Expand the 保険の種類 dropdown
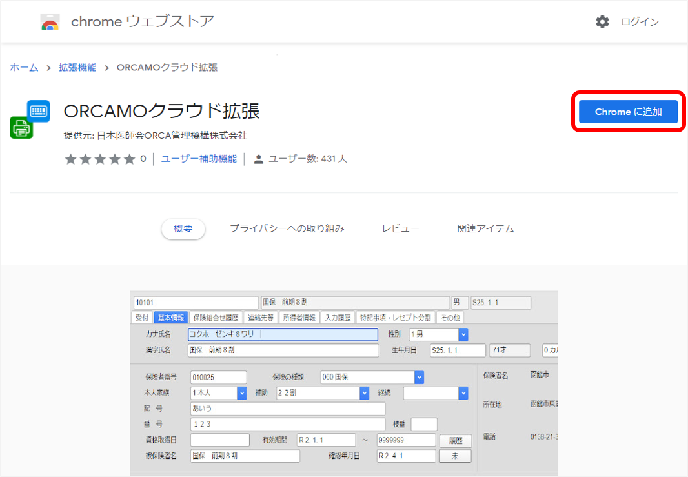 [x=419, y=377]
